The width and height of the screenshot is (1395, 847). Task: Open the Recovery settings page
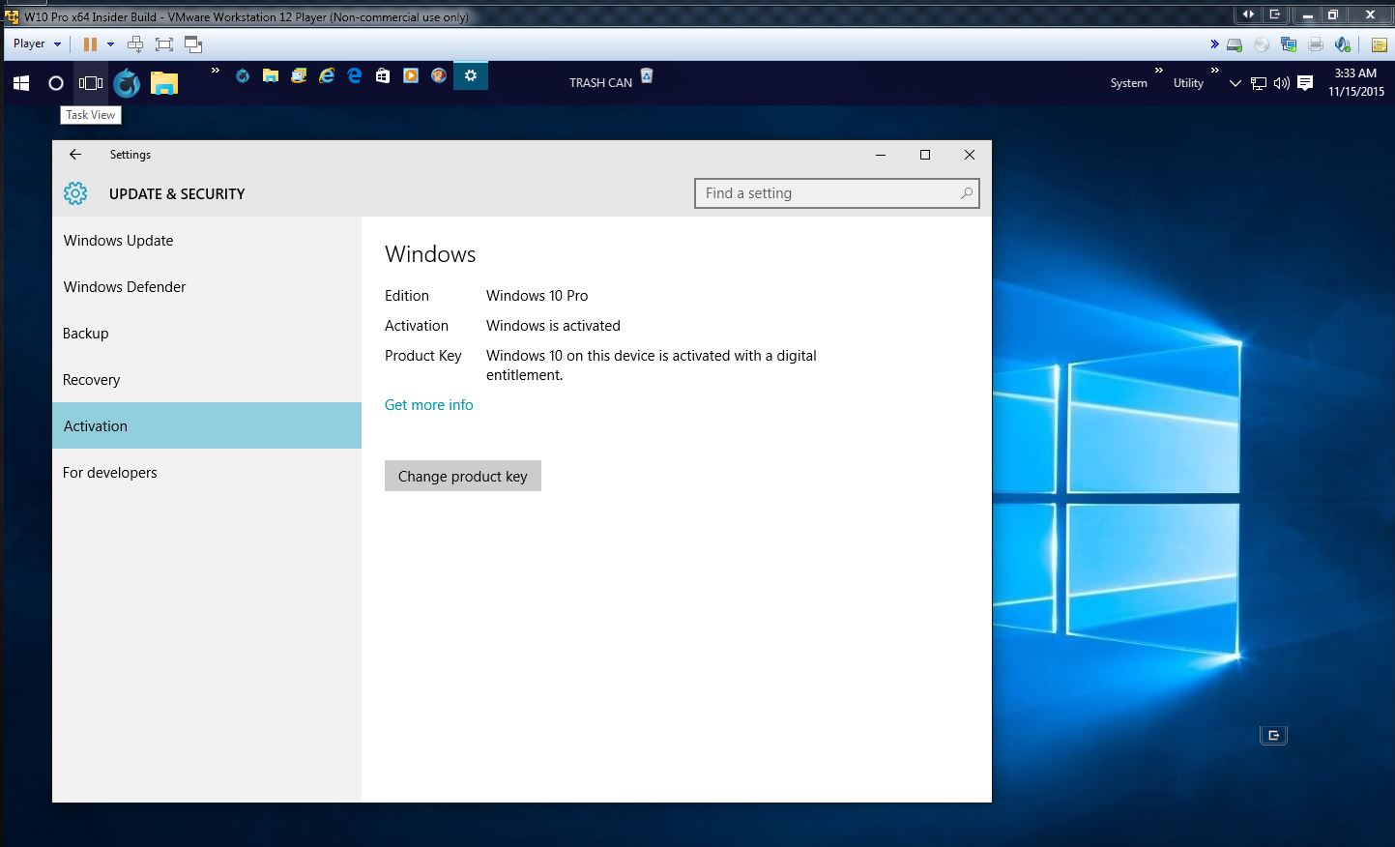(206, 380)
